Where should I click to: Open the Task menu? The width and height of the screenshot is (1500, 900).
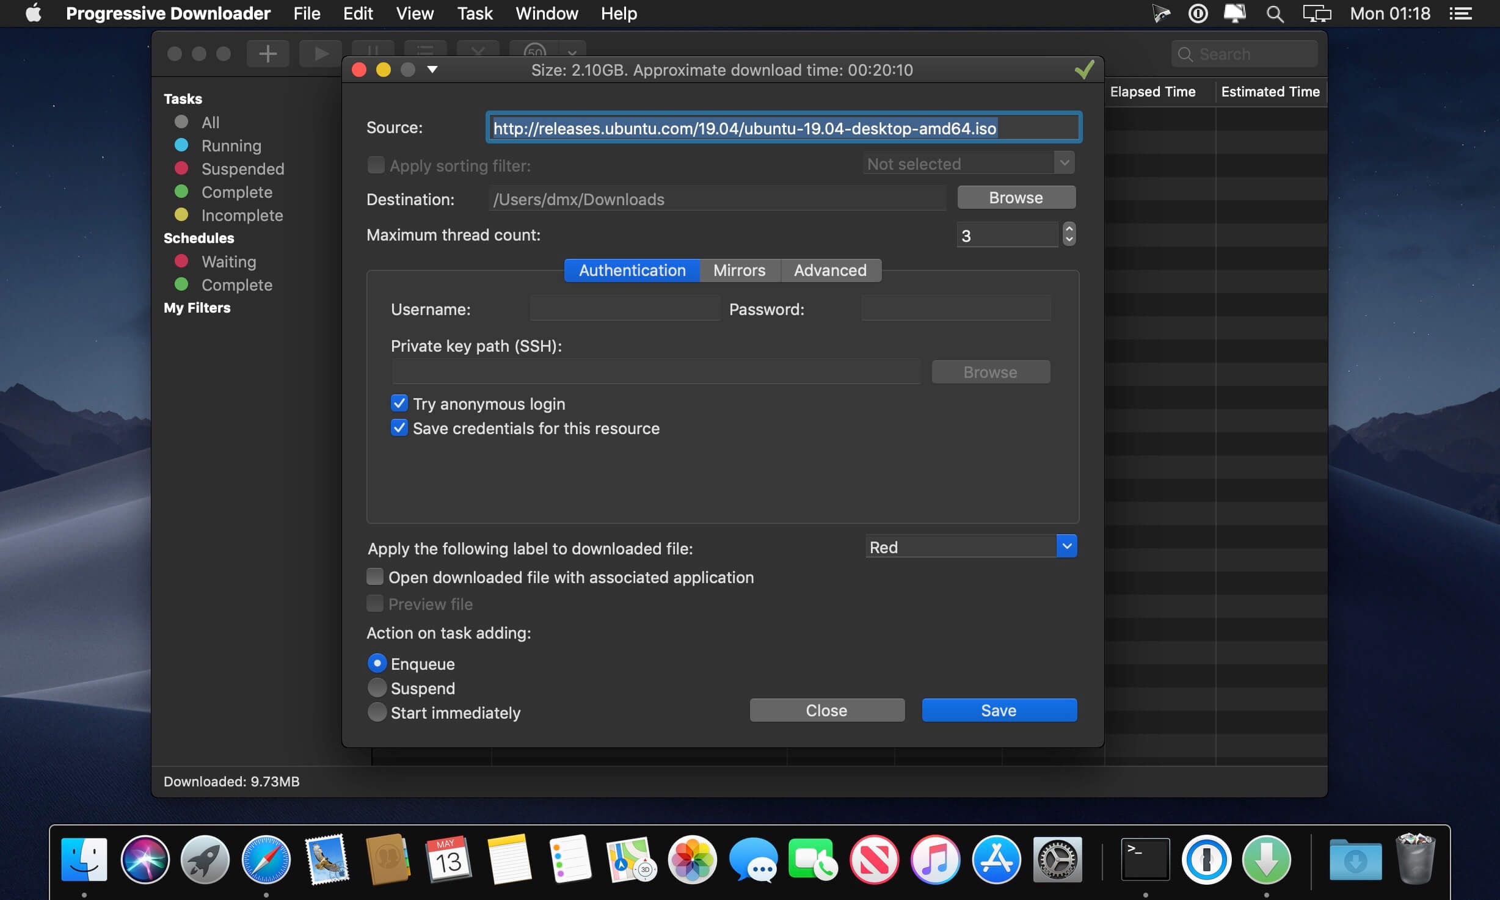click(475, 13)
